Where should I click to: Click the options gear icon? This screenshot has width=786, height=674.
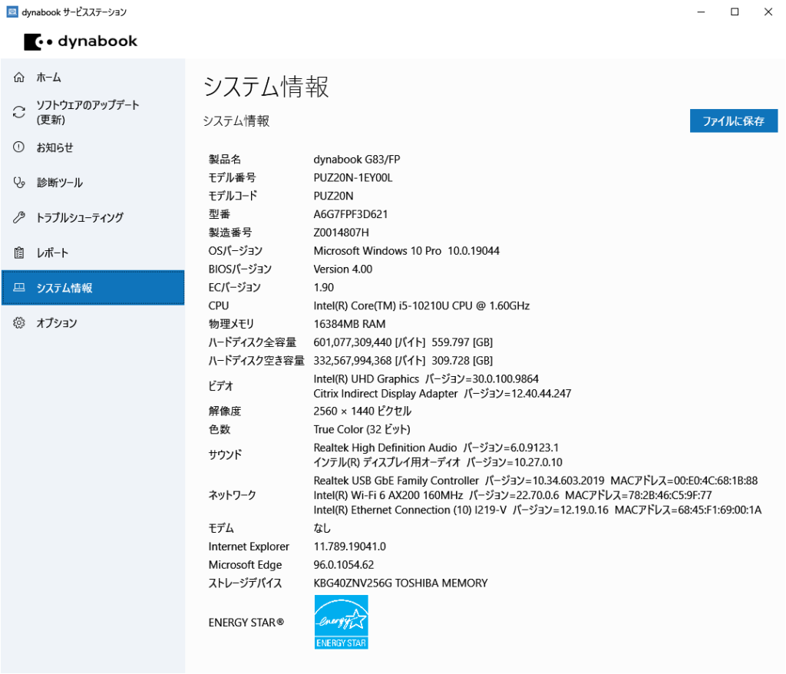[19, 322]
